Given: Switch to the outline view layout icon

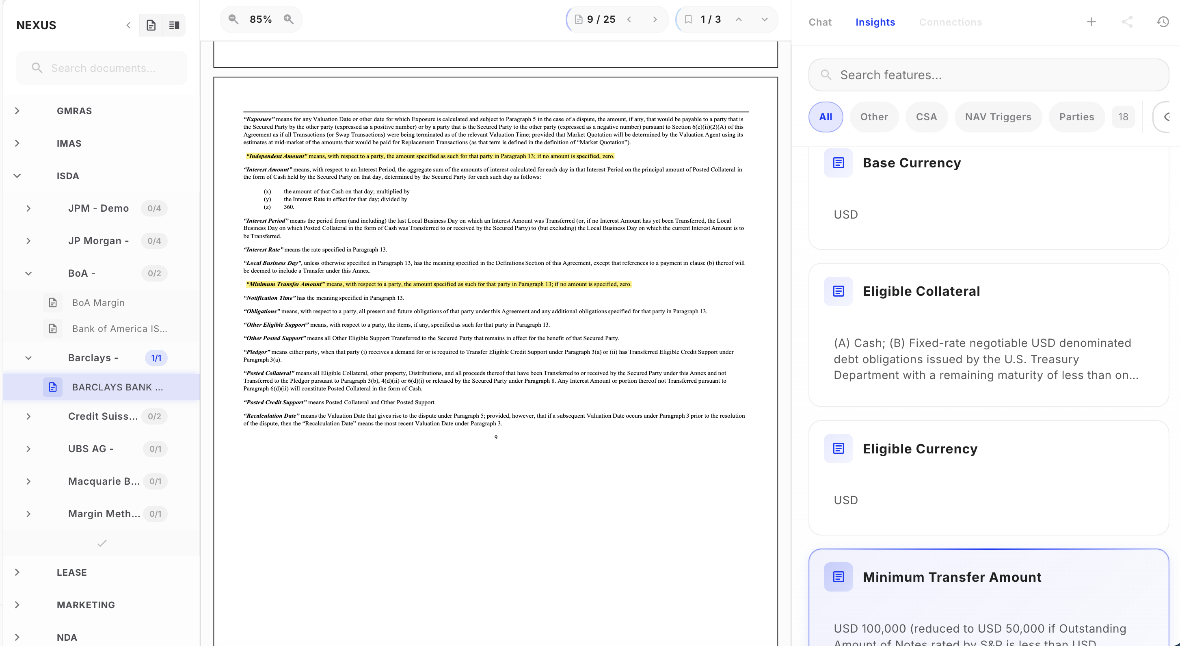Looking at the screenshot, I should [x=174, y=25].
